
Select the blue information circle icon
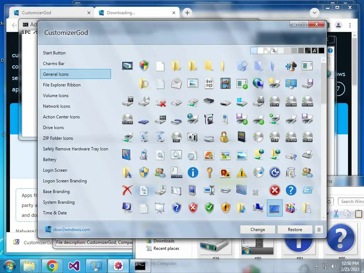(x=193, y=172)
